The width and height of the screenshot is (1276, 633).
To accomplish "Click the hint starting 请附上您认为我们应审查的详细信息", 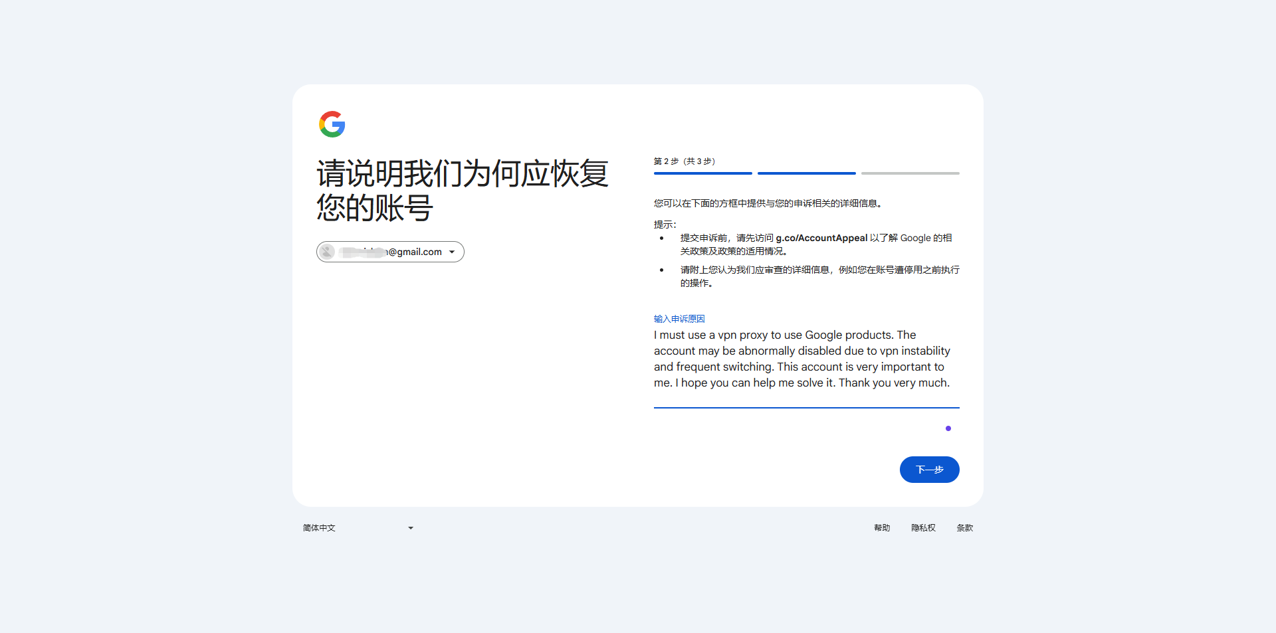I will point(819,276).
